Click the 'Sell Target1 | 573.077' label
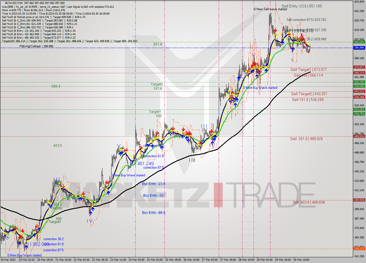The image size is (366, 263). (309, 69)
